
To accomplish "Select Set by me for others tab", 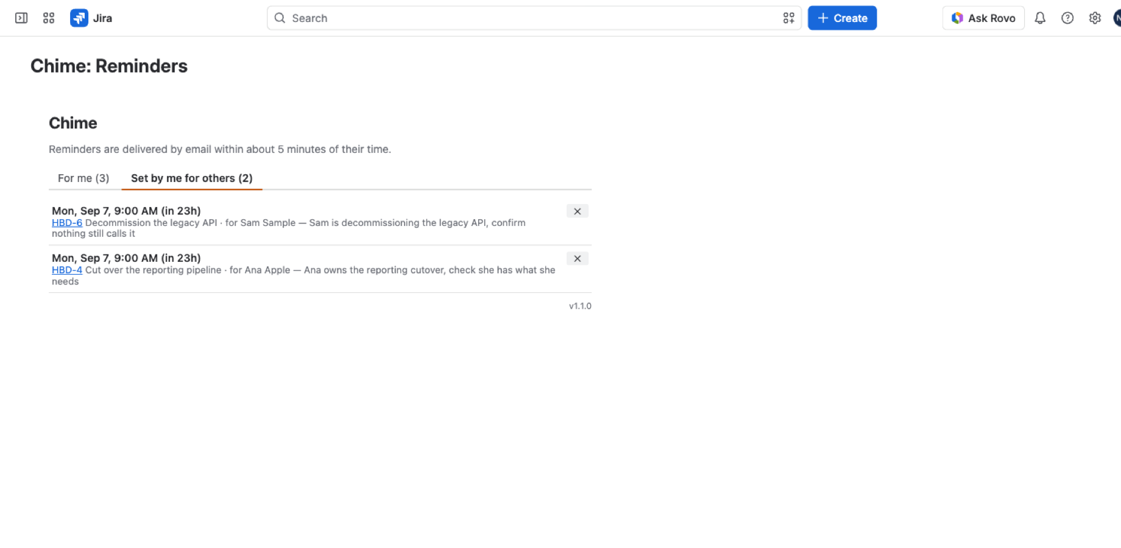I will coord(192,178).
